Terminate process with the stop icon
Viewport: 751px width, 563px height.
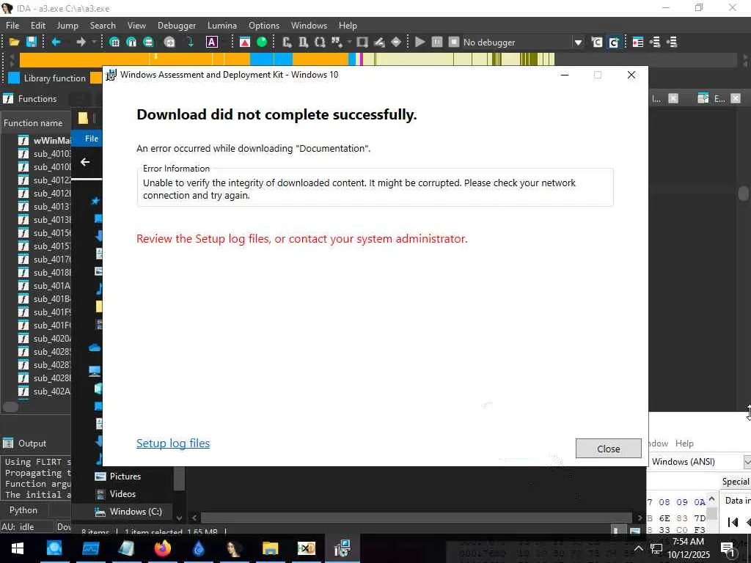click(x=453, y=42)
